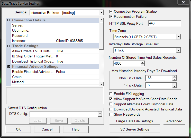This screenshot has width=191, height=138.
Task: Collapse the Connection Details section
Action: (x=8, y=20)
